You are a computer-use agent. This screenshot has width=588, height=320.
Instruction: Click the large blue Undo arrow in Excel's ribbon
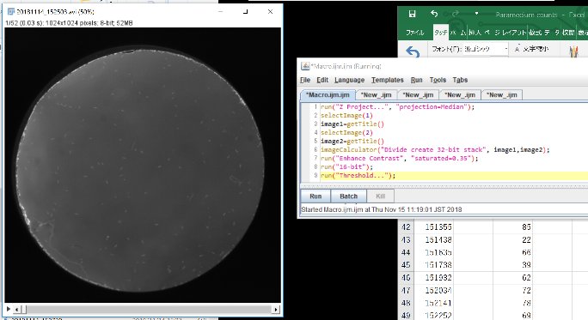pyautogui.click(x=413, y=51)
